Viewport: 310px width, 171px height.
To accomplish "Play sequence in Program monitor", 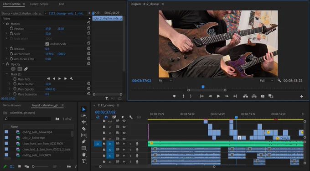I will [218, 96].
